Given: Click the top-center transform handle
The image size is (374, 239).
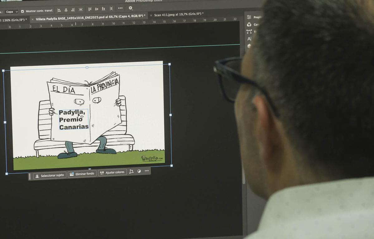Looking at the screenshot, I should [x=87, y=67].
